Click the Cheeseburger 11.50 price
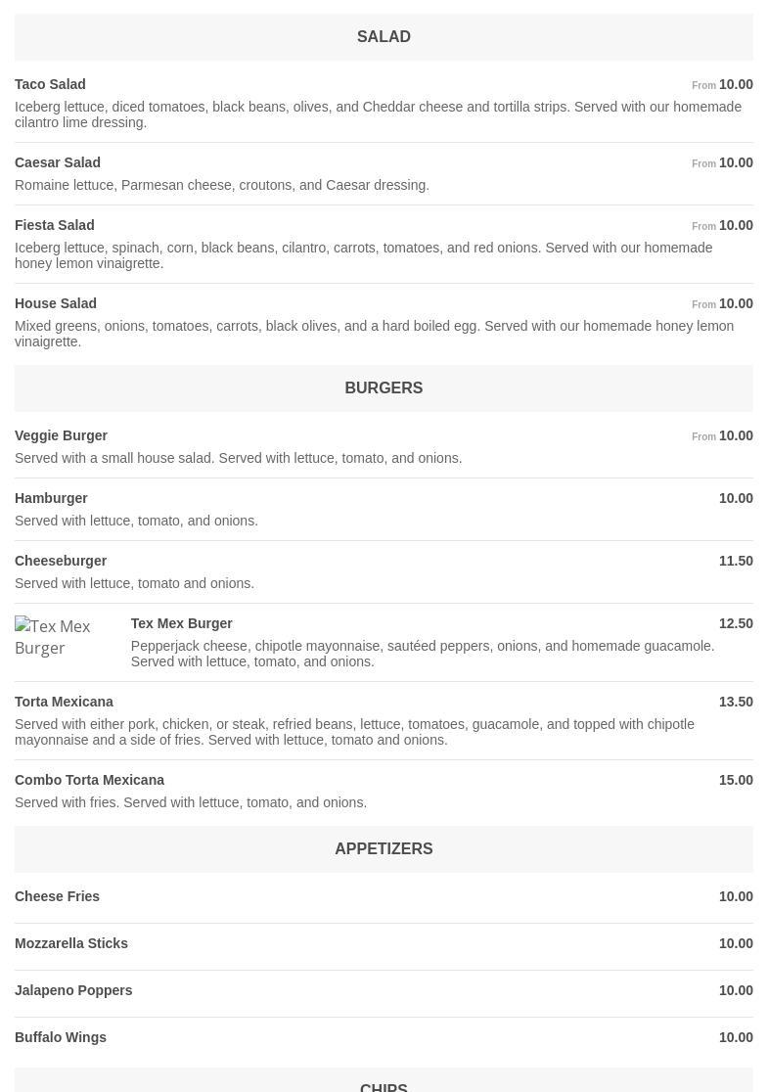This screenshot has height=1092, width=768. tap(736, 561)
